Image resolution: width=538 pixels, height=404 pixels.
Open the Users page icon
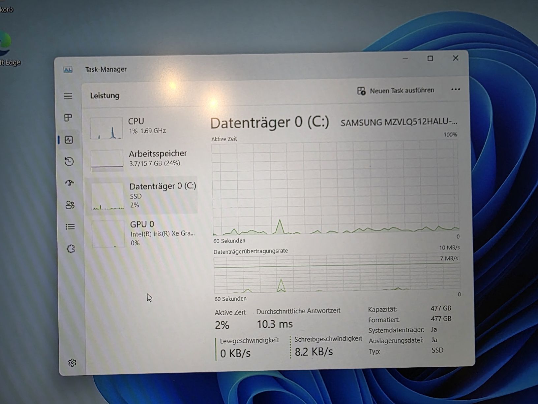[70, 205]
